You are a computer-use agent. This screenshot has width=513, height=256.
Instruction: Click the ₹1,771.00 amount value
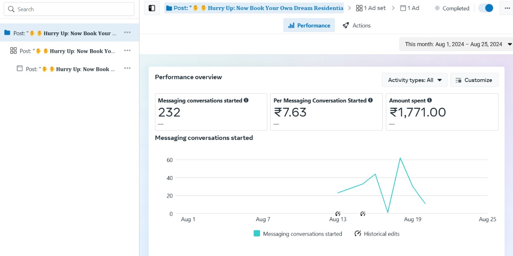tap(418, 112)
